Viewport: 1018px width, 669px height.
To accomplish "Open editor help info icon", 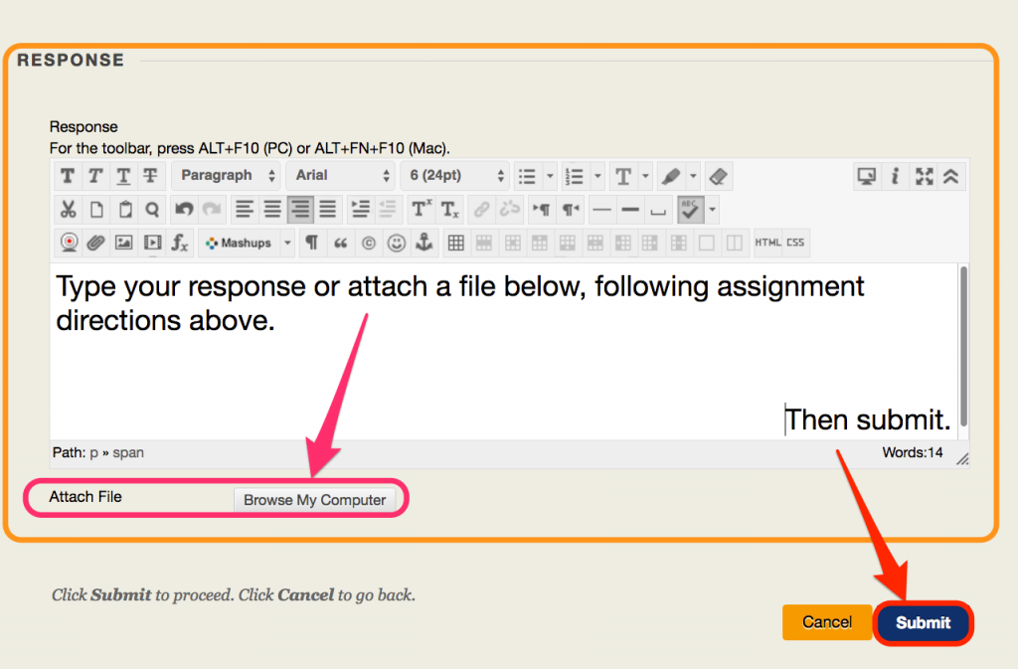I will pos(895,176).
